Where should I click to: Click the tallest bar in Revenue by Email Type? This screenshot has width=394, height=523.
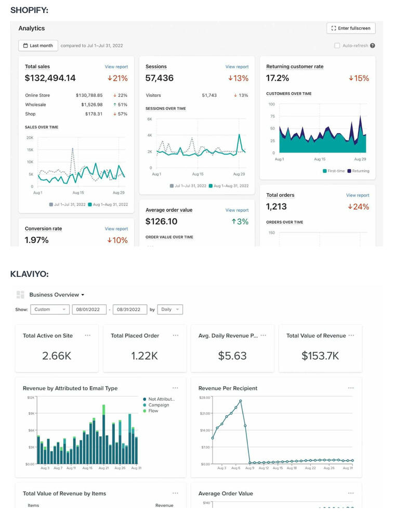tap(104, 435)
